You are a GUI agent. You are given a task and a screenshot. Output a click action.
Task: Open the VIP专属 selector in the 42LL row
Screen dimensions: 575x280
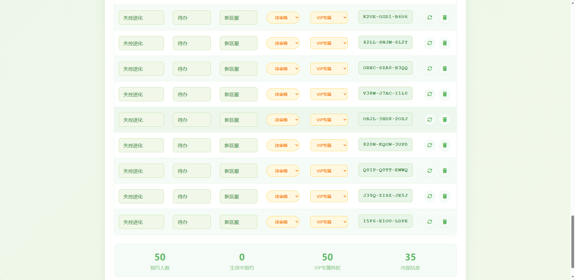point(329,43)
